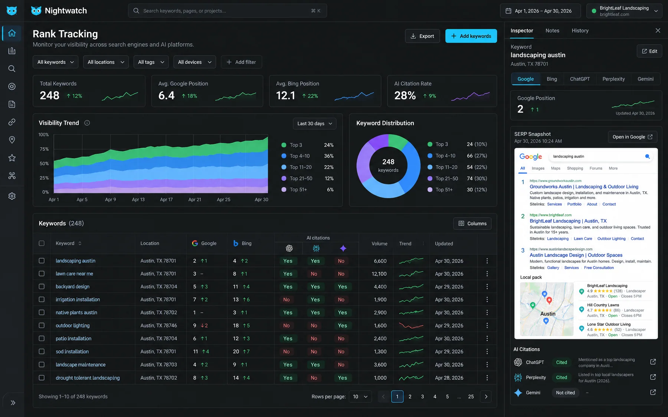Select the target icon in the sidebar
This screenshot has height=417, width=668.
(12, 86)
